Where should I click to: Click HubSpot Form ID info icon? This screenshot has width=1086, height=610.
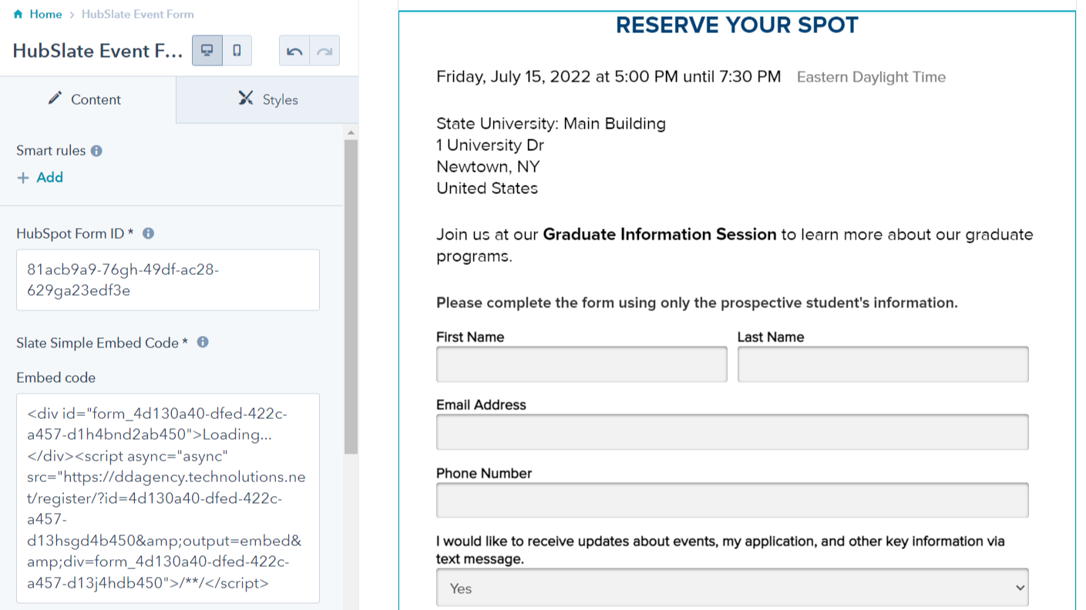[149, 233]
